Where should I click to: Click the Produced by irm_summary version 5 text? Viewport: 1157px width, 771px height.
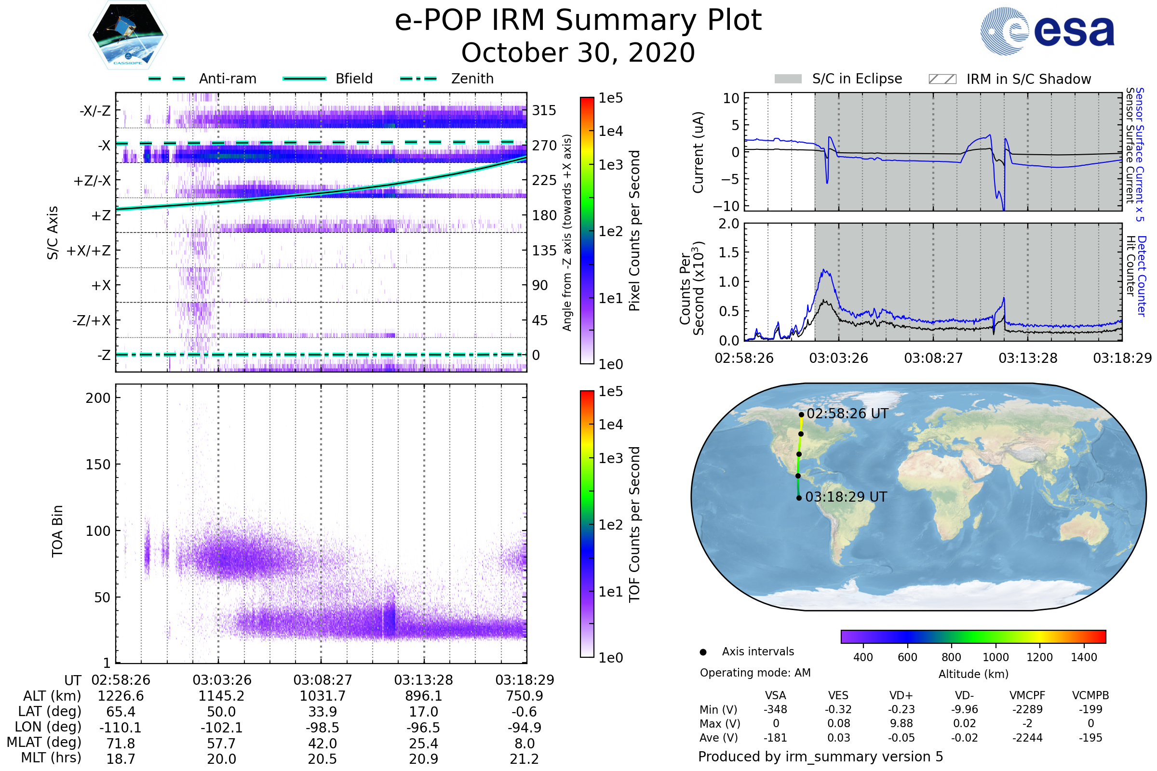821,757
